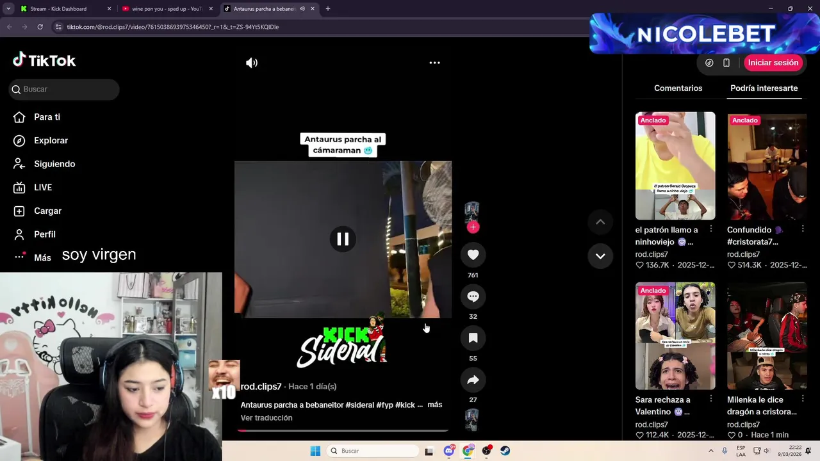Viewport: 820px width, 461px height.
Task: Click the #sideral hashtag in the caption
Action: [359, 405]
